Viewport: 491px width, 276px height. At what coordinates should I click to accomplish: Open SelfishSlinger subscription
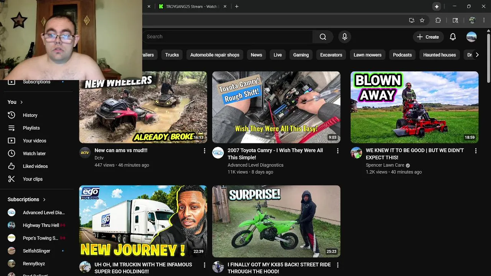pos(36,251)
